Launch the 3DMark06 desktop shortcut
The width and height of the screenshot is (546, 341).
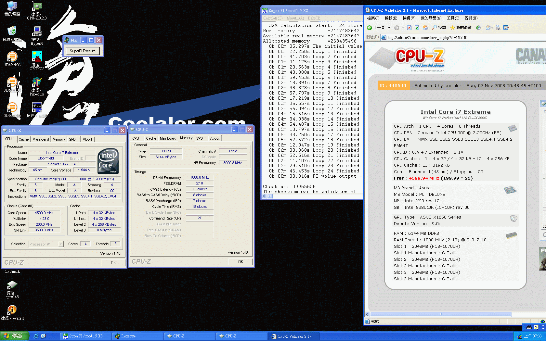(x=12, y=110)
